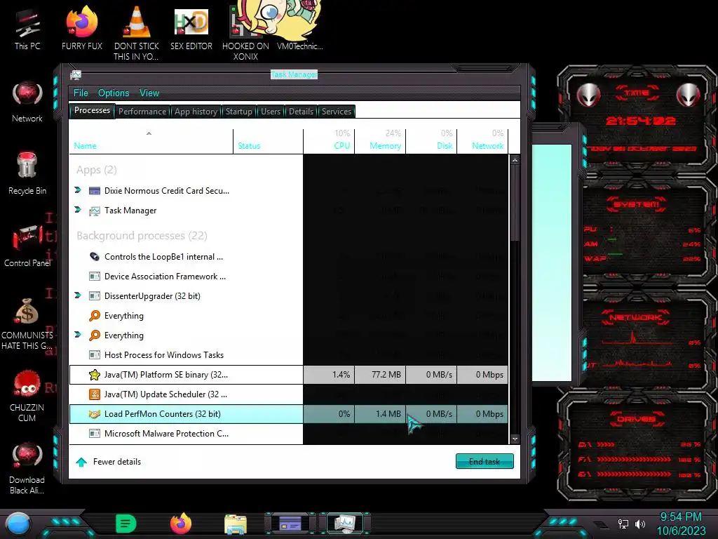Open File Explorer from the taskbar
Screen dimensions: 718x539
click(x=236, y=524)
